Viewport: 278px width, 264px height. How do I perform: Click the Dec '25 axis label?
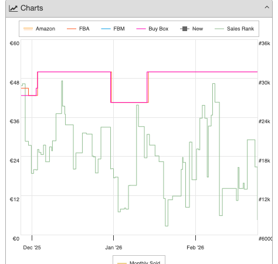tap(32, 248)
